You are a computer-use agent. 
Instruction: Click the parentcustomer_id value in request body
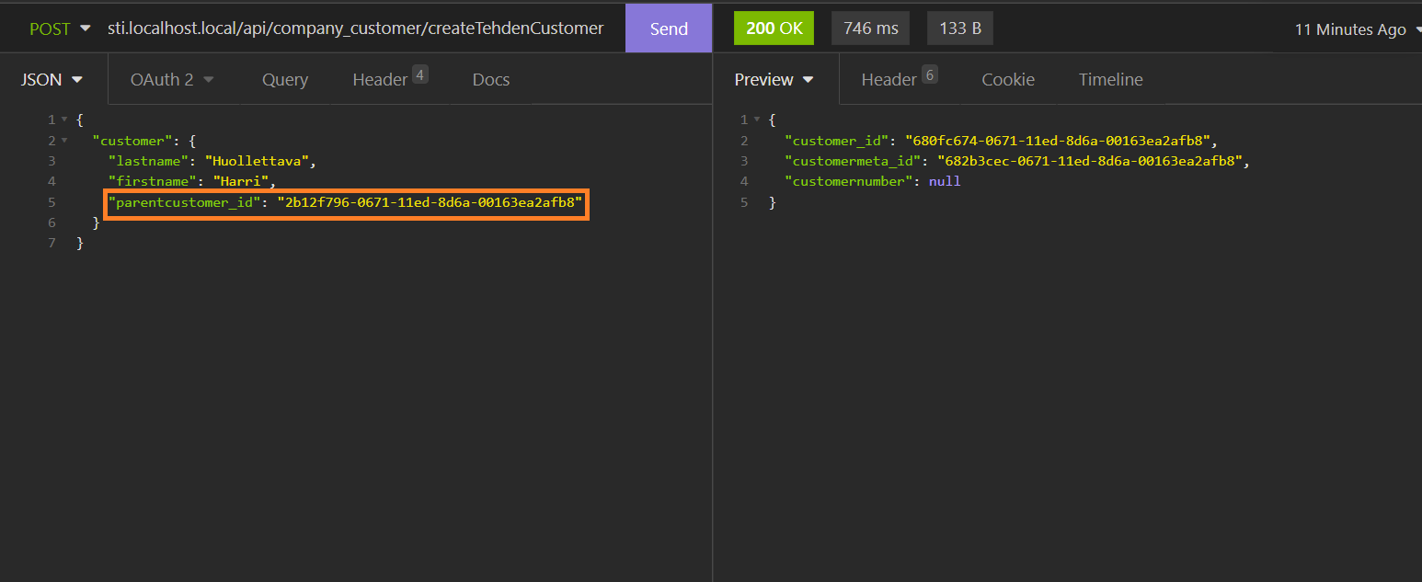[430, 202]
